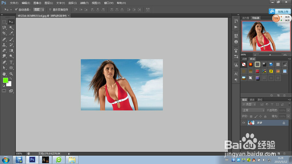Enable the 显示变换控件 checkbox
This screenshot has width=292, height=164.
tap(50, 10)
